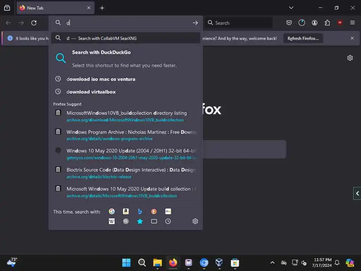Choose 'Search with CollabVM SearXNG' suggestion
The height and width of the screenshot is (271, 361).
pyautogui.click(x=126, y=38)
